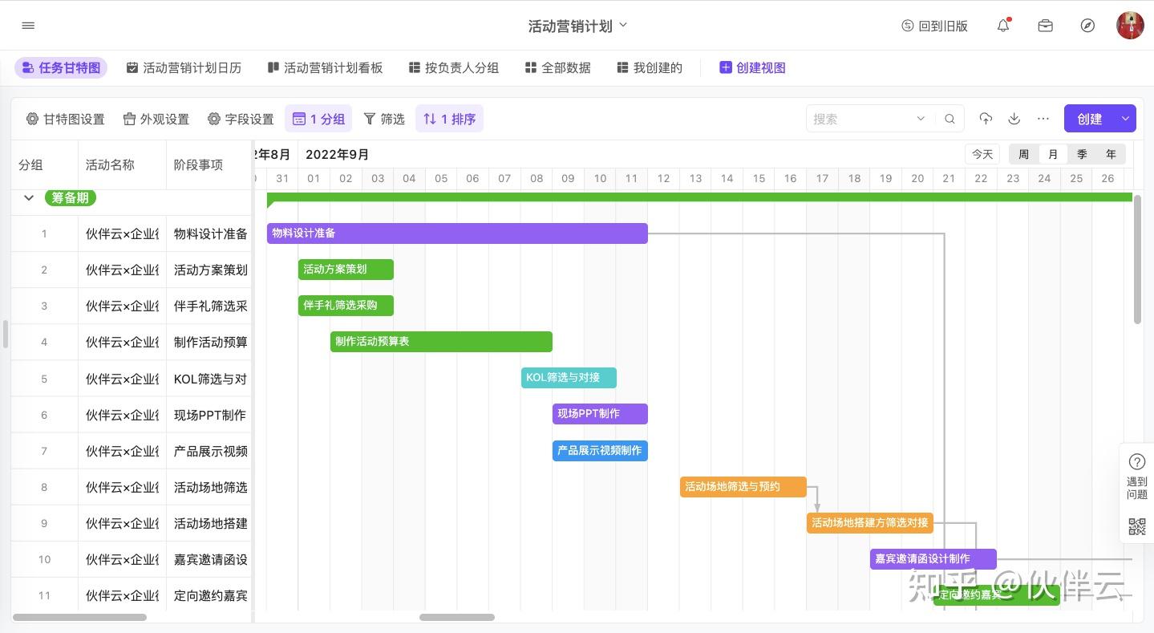Screen dimensions: 1154x633
Task: Click 回到旧版 link
Action: (x=934, y=26)
